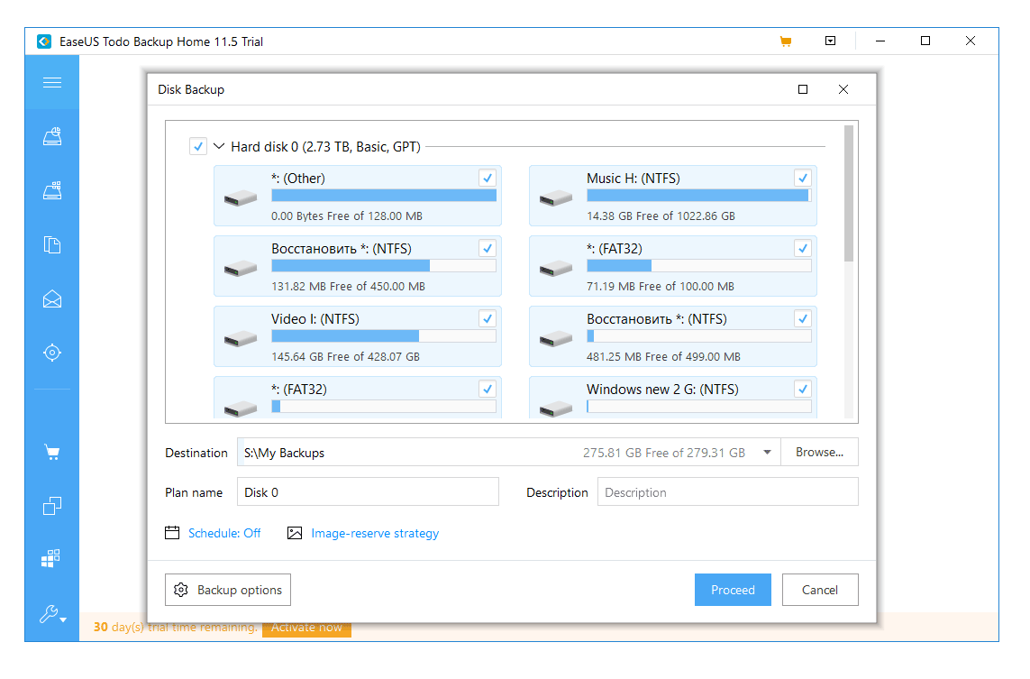The height and width of the screenshot is (679, 1030).
Task: Open the title bar dropdown menu icon
Action: pyautogui.click(x=830, y=41)
